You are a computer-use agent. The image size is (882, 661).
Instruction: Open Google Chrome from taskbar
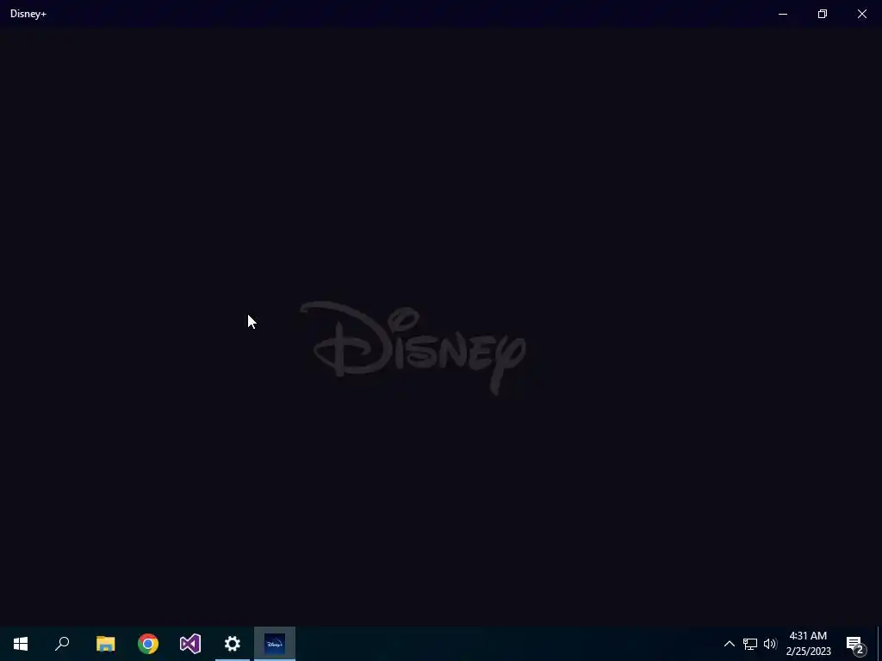[x=148, y=644]
